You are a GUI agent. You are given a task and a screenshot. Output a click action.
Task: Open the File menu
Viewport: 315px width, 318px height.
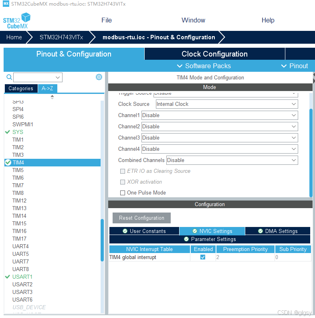[x=107, y=20]
